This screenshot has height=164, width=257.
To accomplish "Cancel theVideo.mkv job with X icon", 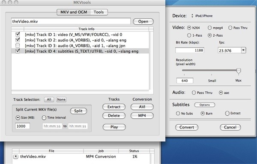I will tap(15, 156).
